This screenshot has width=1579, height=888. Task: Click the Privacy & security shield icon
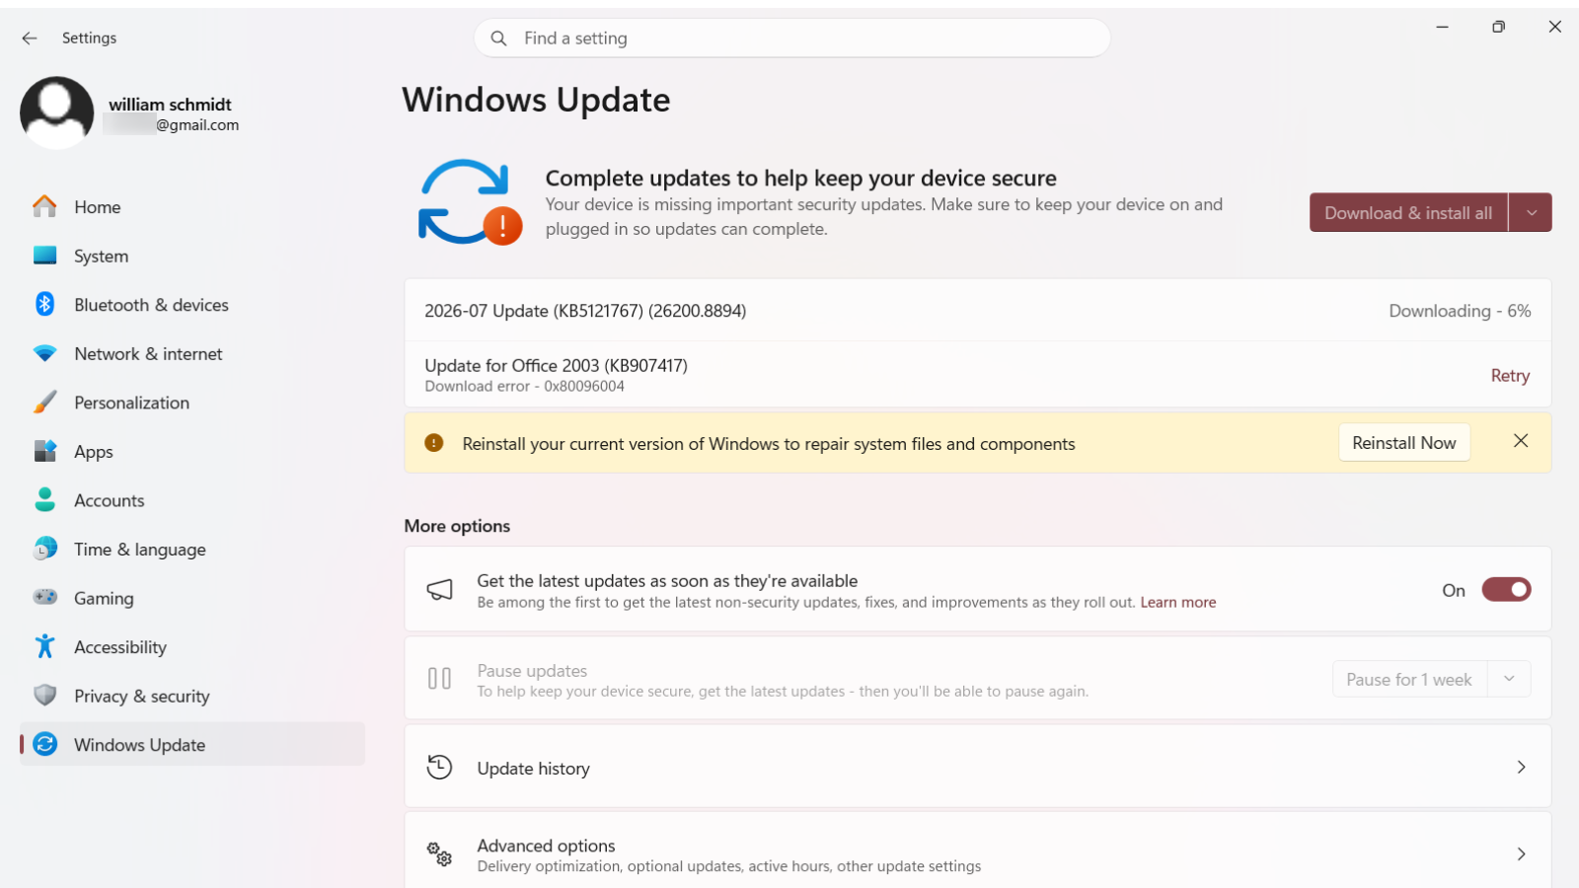(x=45, y=696)
